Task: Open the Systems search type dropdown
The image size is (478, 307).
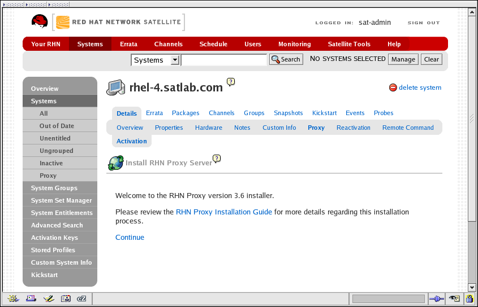Action: pyautogui.click(x=155, y=60)
